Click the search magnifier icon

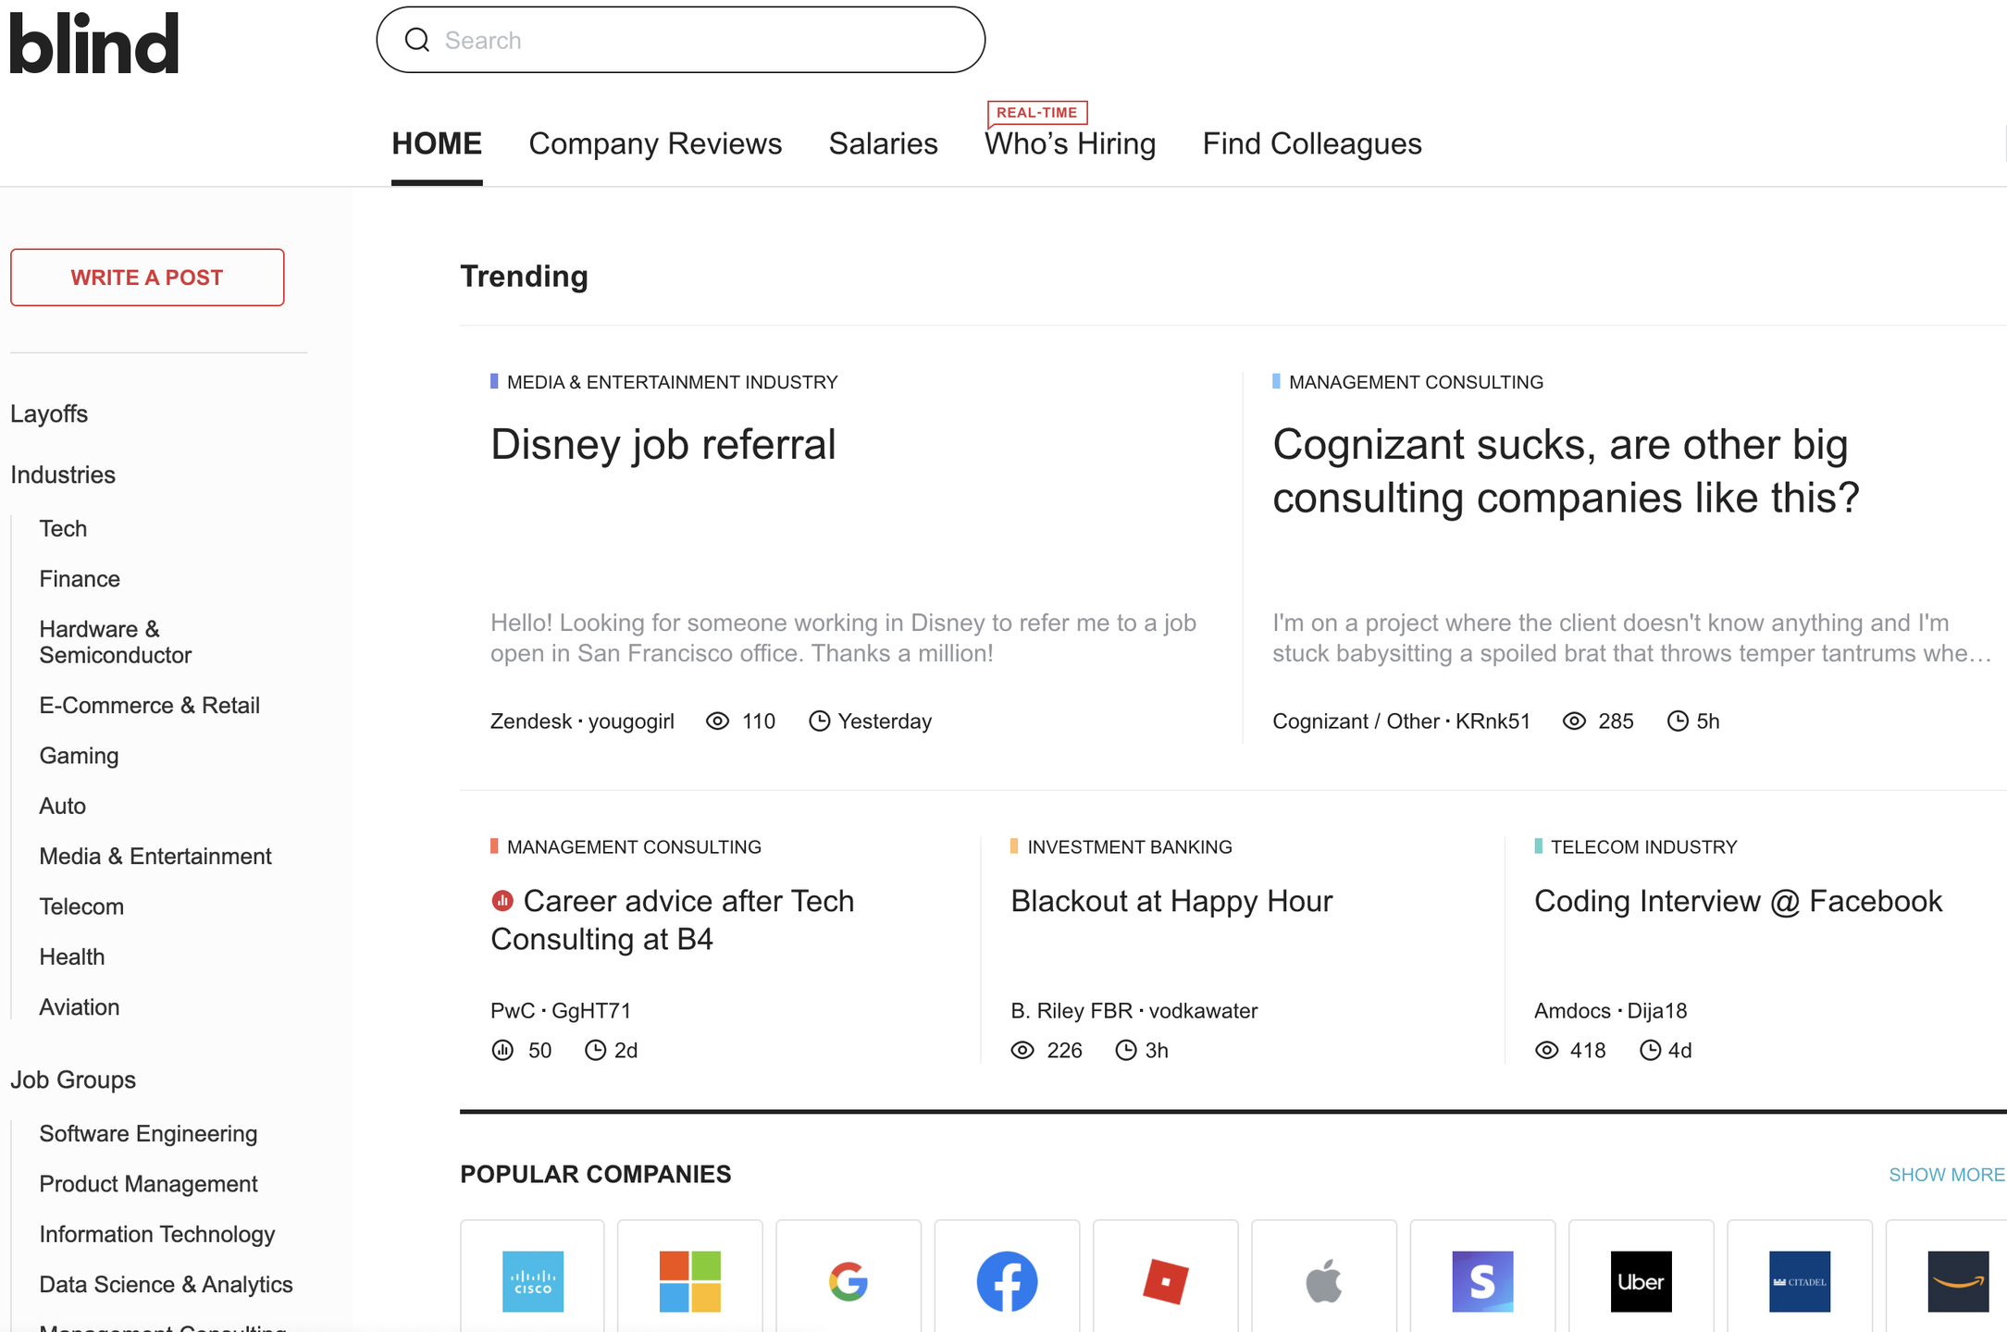coord(417,40)
